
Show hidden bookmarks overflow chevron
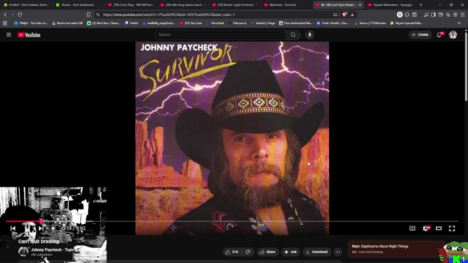(459, 23)
